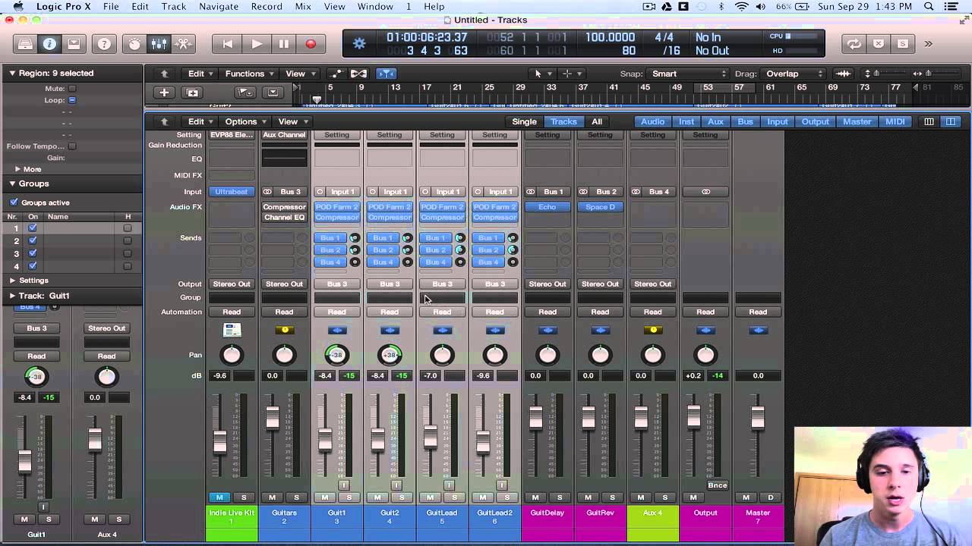
Task: Click the Indie Live Kit instrument icon
Action: point(232,330)
